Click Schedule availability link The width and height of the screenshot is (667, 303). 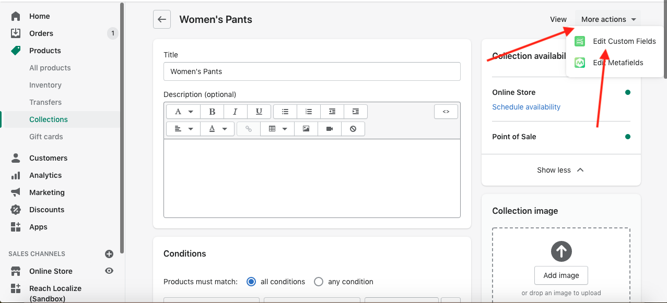pos(526,107)
